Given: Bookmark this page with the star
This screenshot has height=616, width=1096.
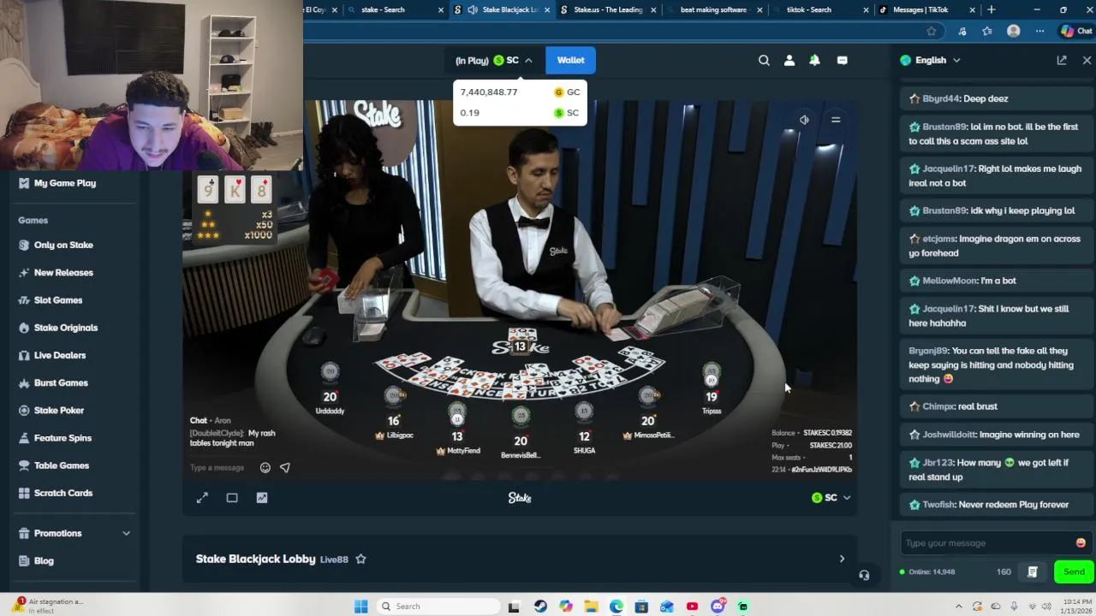Looking at the screenshot, I should 931,31.
